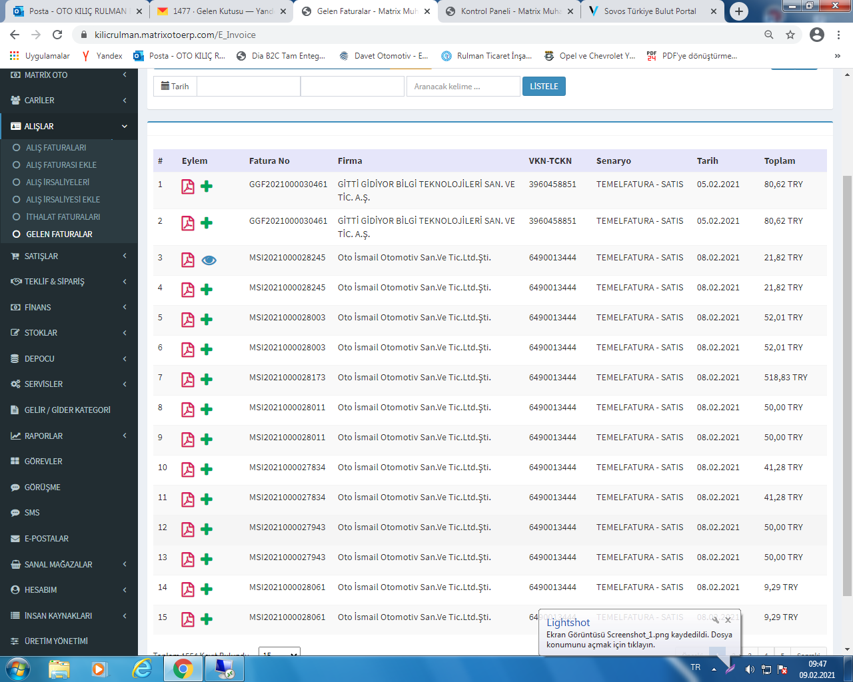853x682 pixels.
Task: Toggle eye view icon in row 3
Action: 209,260
